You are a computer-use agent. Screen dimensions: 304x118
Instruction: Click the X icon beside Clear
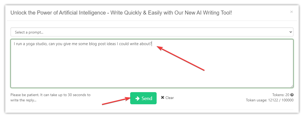162,97
